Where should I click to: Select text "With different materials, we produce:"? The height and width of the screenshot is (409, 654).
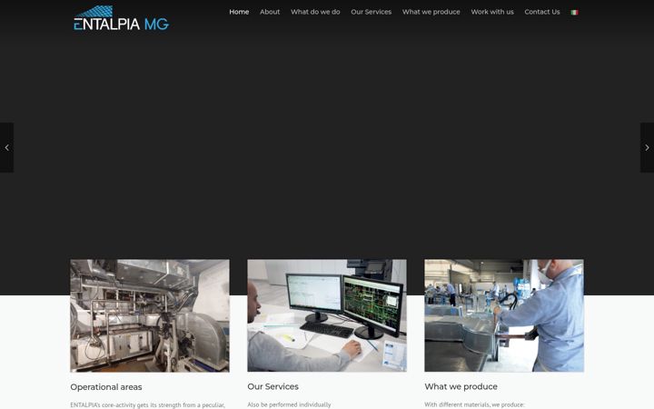474,404
